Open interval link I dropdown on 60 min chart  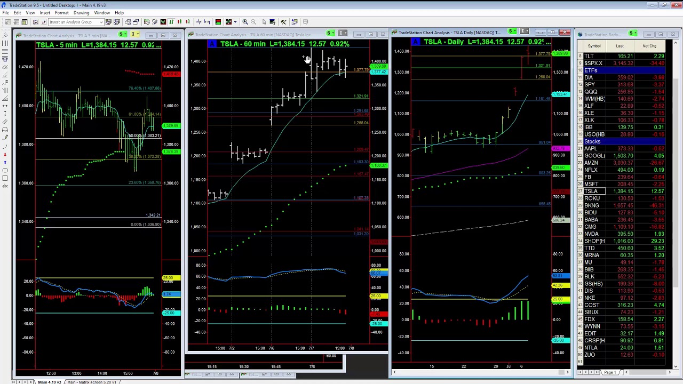(343, 34)
